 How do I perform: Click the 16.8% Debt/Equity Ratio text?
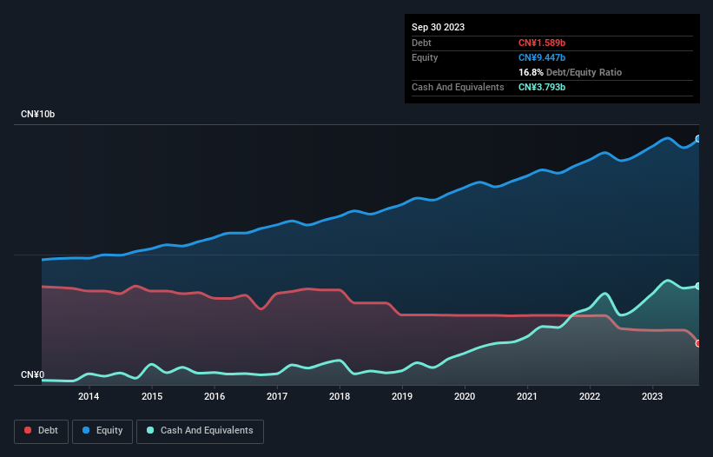[x=571, y=72]
